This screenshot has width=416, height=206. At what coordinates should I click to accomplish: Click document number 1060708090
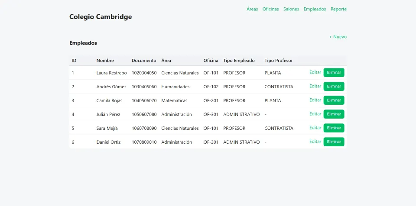coord(144,129)
